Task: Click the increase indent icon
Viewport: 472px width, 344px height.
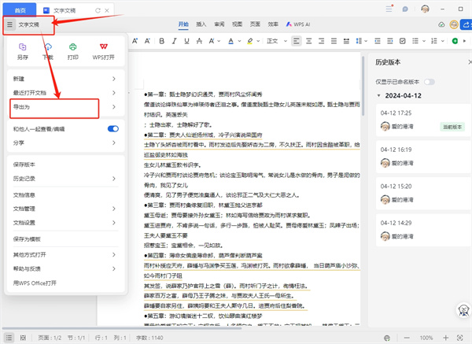Action: point(390,41)
